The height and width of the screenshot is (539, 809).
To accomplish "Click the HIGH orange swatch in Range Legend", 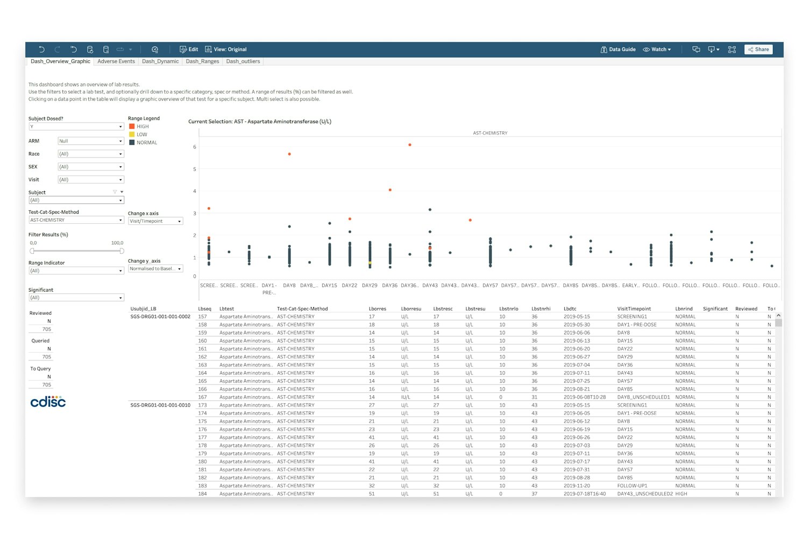I will tap(132, 126).
